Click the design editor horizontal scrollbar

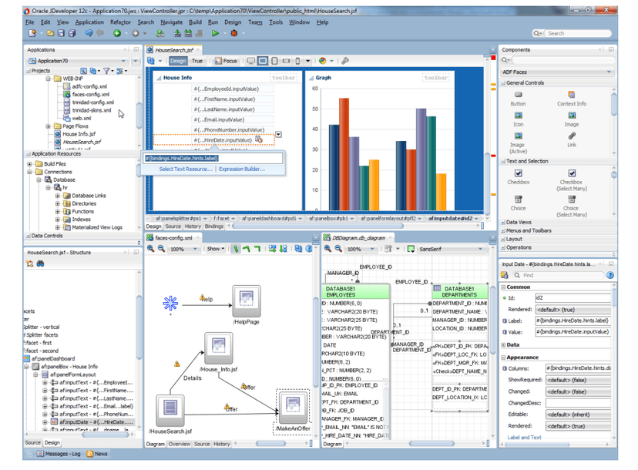point(317,226)
